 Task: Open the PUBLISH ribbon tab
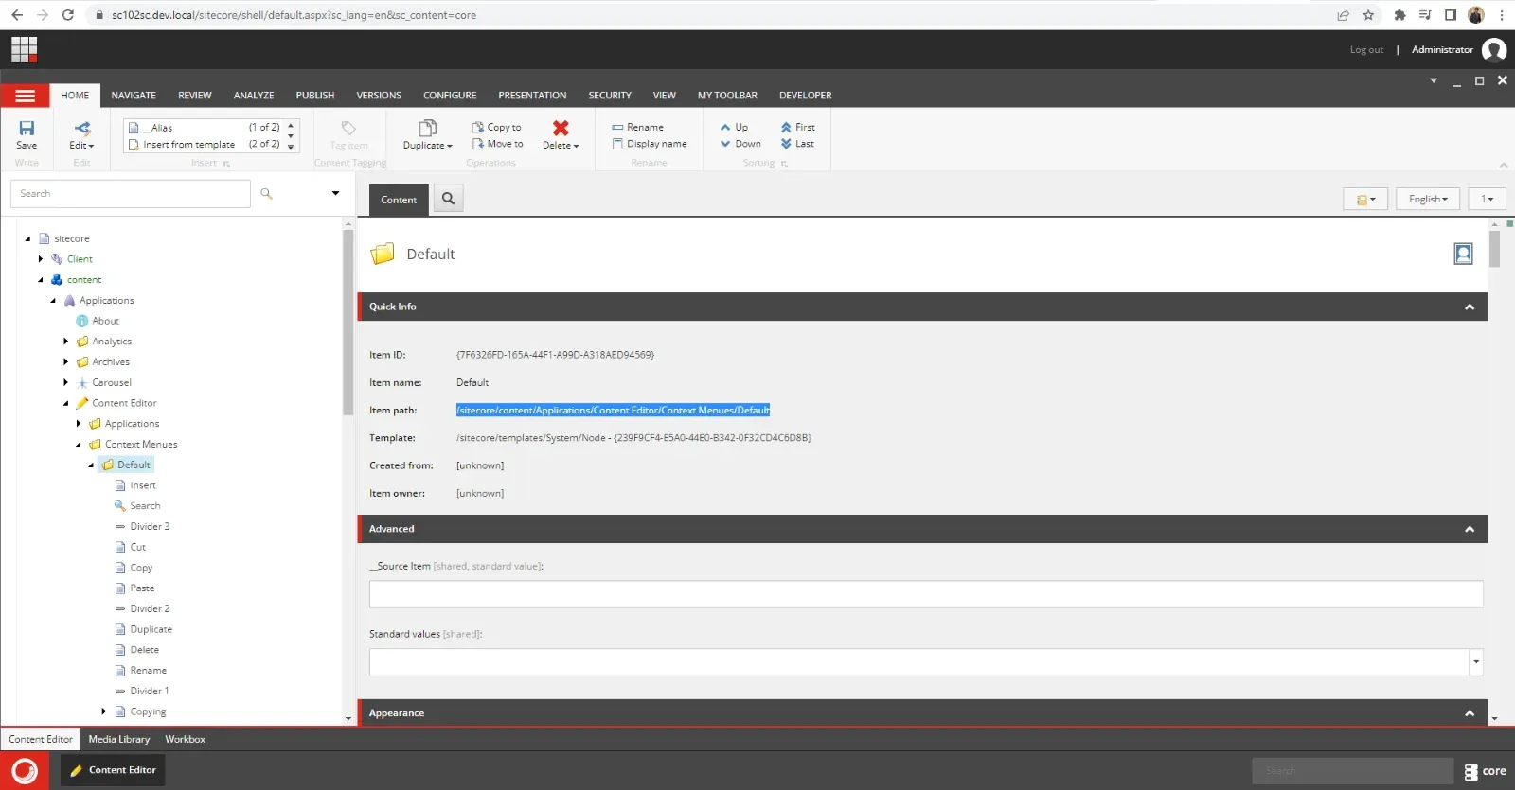coord(315,96)
